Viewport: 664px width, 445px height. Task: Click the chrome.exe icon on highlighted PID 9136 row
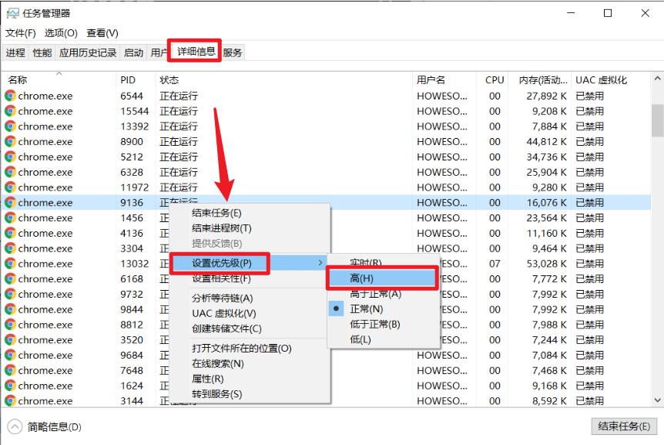point(9,202)
